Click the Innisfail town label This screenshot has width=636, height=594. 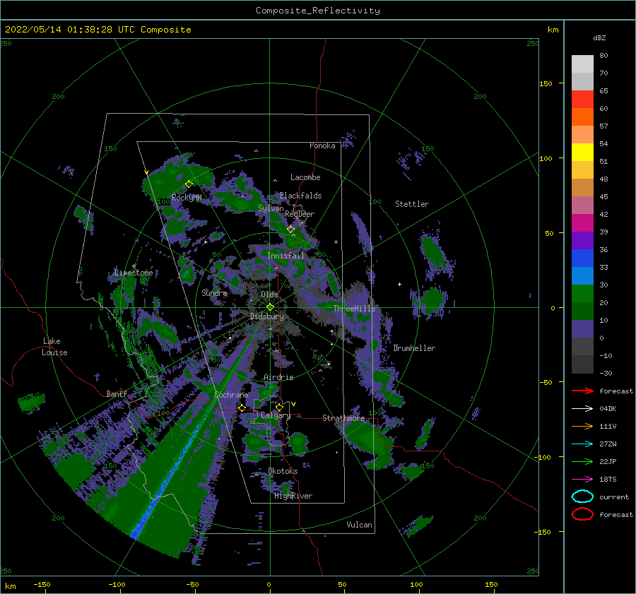click(285, 256)
